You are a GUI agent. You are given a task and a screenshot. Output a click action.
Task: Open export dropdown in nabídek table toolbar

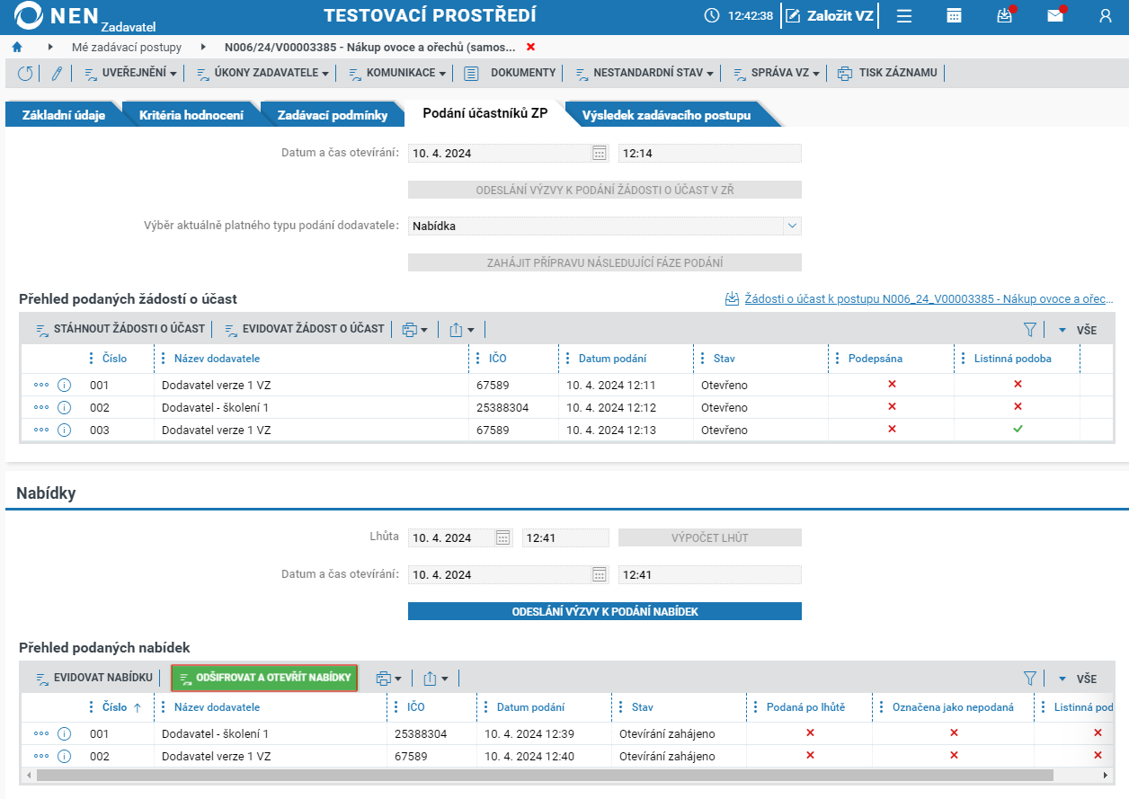pos(435,679)
